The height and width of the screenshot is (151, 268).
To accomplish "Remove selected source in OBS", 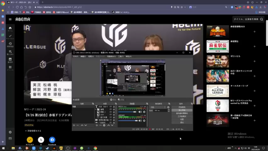I will pyautogui.click(x=100, y=125).
